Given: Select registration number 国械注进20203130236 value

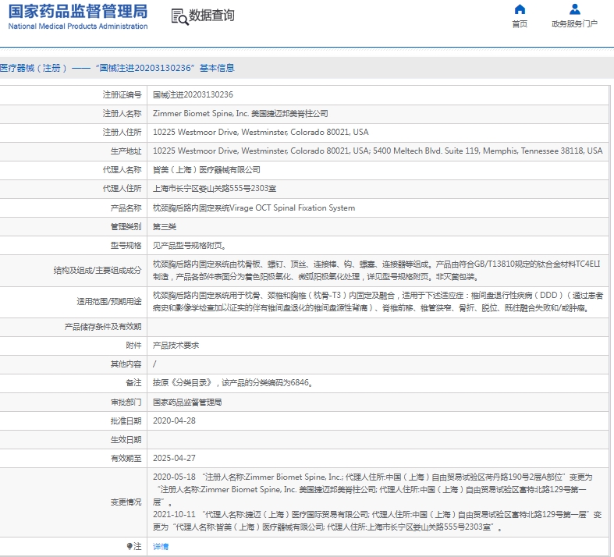Looking at the screenshot, I should pos(193,94).
